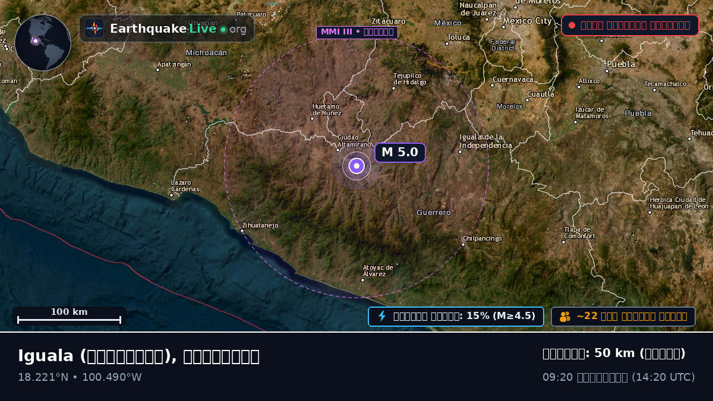Screen dimensions: 713x401
Task: Click the M 5.0 magnitude label
Action: [x=400, y=152]
